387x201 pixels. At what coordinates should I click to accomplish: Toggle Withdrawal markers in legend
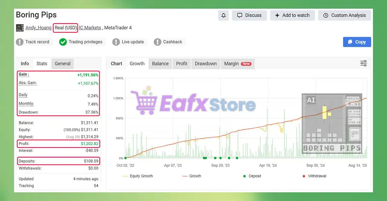(x=314, y=176)
